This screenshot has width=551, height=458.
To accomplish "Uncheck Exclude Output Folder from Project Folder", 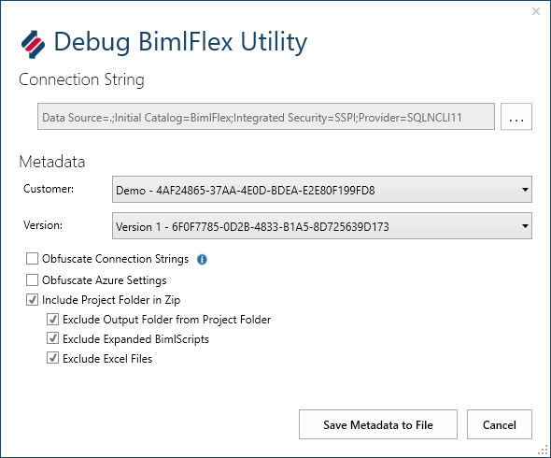I will [52, 320].
